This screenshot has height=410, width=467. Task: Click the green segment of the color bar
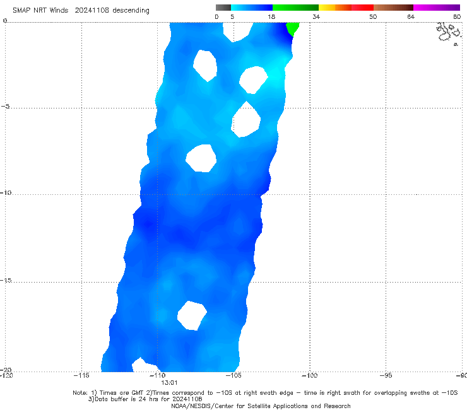click(x=295, y=8)
